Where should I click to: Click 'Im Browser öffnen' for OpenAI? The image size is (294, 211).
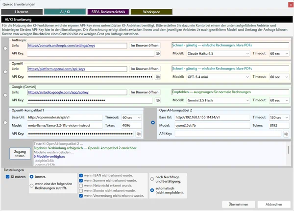point(145,69)
